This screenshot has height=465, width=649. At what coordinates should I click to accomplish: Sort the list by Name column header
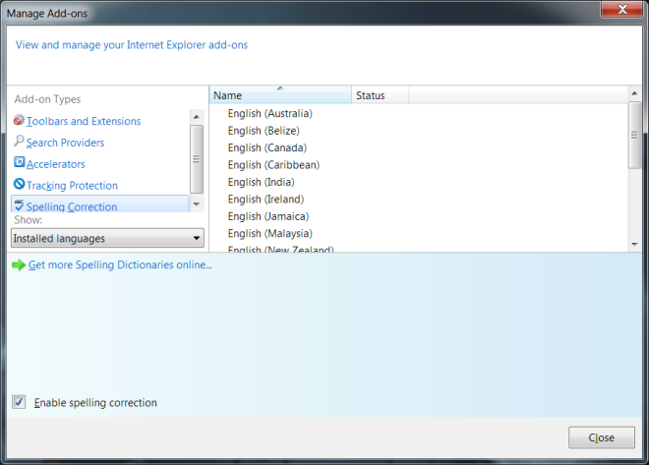pyautogui.click(x=280, y=95)
